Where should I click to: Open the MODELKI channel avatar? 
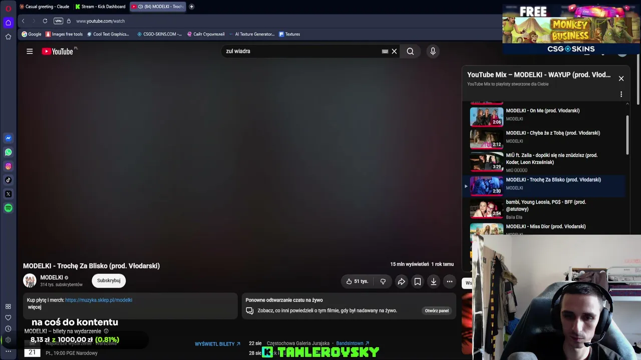pos(30,280)
